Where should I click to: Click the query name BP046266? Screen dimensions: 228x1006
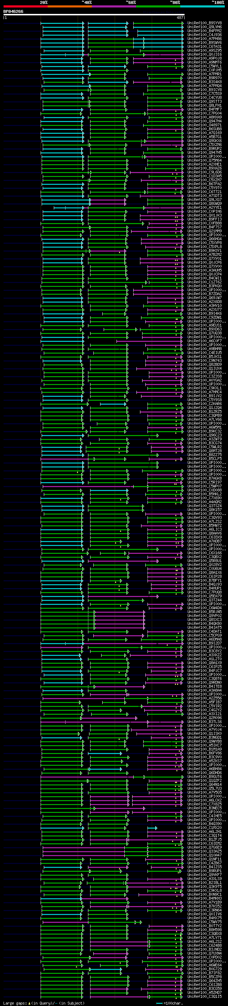coord(13,12)
